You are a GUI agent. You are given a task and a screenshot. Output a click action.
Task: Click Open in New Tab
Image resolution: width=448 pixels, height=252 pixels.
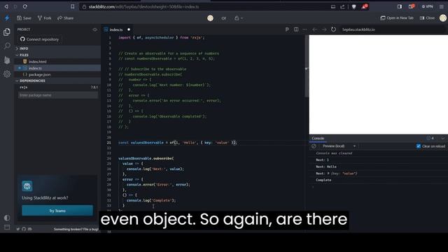point(397,18)
